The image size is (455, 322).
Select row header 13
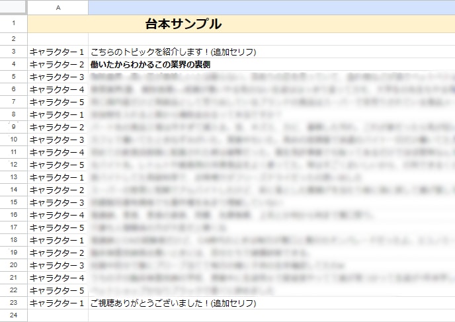[x=14, y=177]
